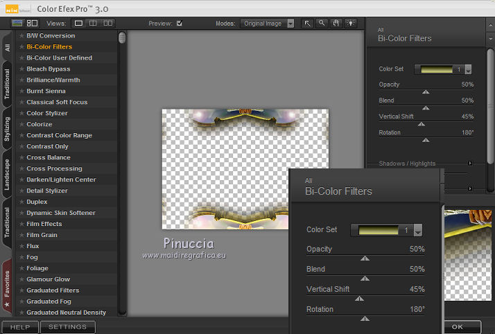Image resolution: width=495 pixels, height=334 pixels.
Task: Expand the Shadows / Highlights section
Action: tap(470, 163)
